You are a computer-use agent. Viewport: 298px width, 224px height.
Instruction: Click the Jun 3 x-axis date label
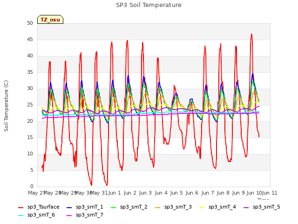pos(145,193)
